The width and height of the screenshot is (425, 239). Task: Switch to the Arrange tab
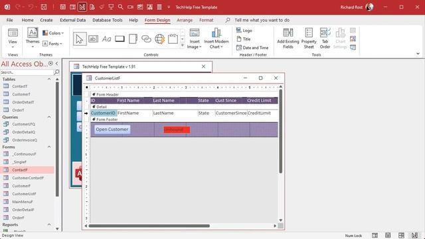185,20
